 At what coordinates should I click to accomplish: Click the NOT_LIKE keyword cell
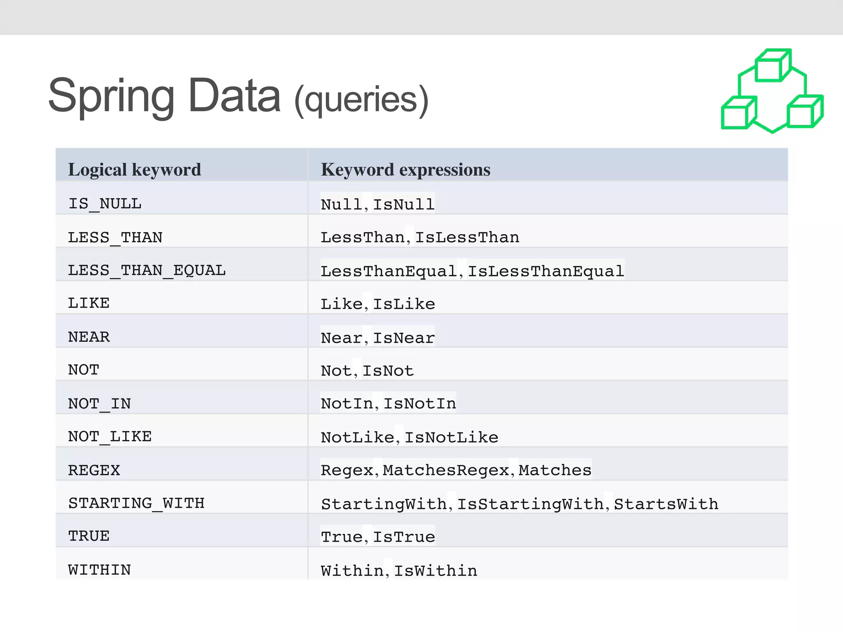click(182, 431)
